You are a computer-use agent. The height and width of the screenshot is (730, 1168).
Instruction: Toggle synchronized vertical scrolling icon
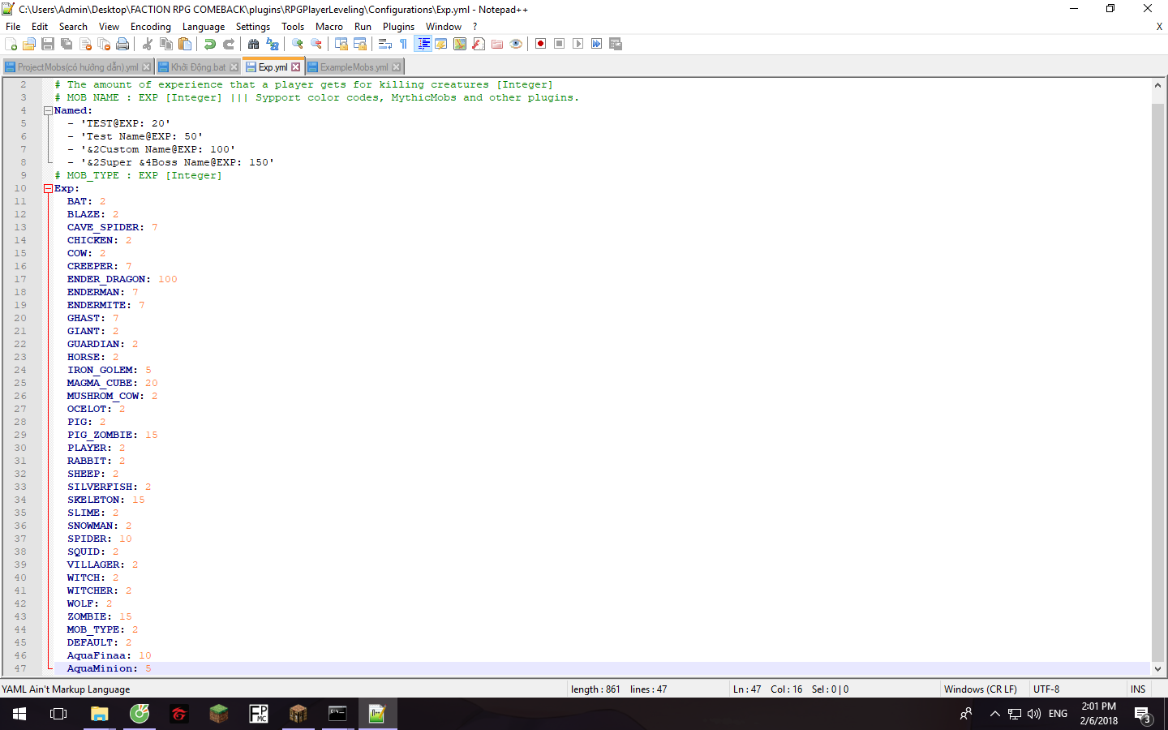(341, 44)
